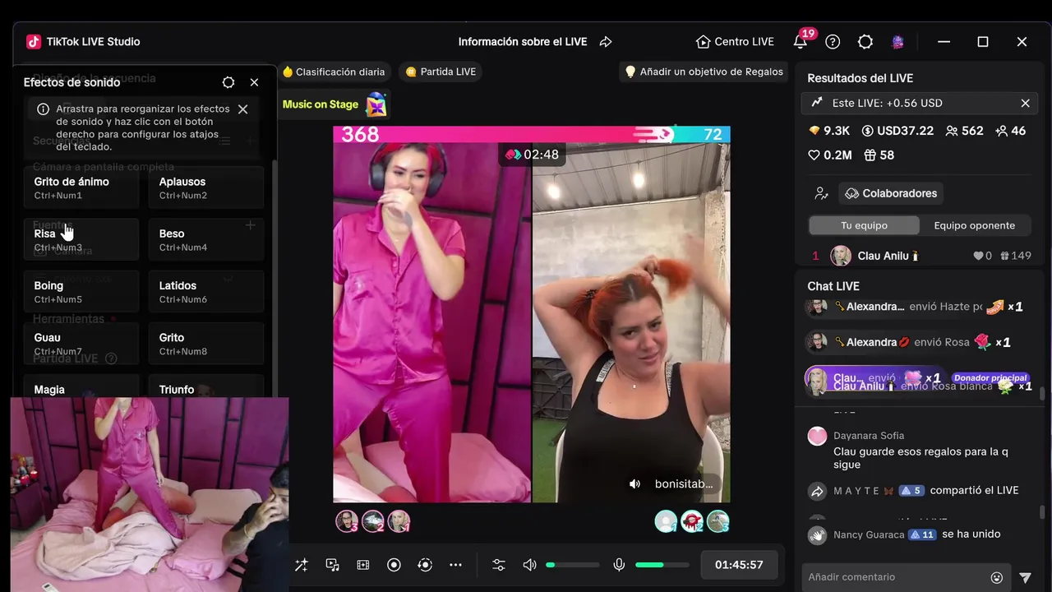
Task: Open sound effects settings gear icon
Action: tap(228, 82)
